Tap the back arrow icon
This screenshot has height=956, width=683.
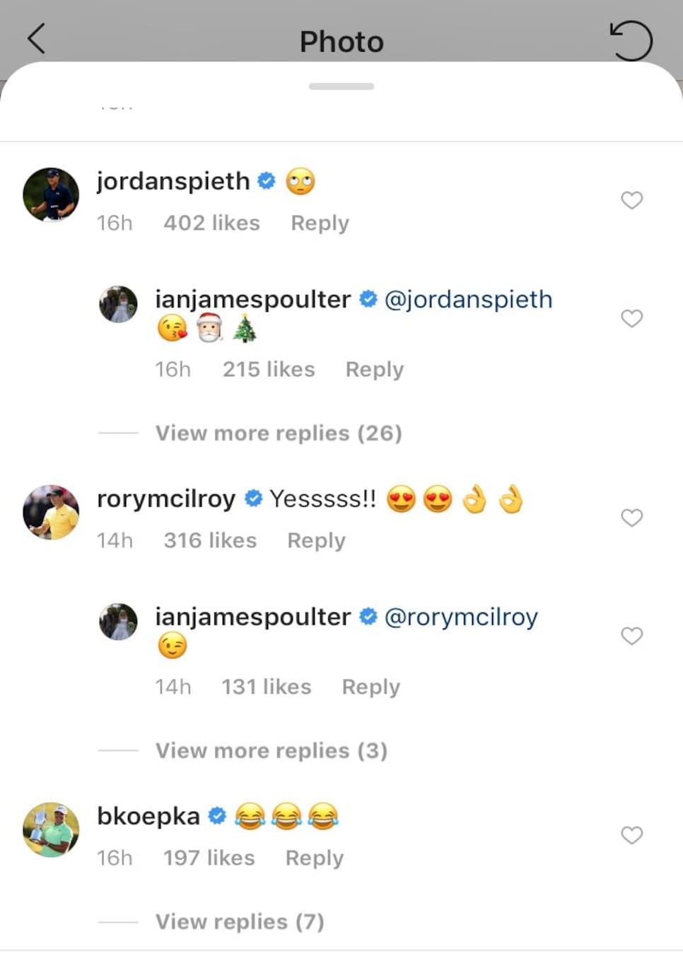point(36,39)
